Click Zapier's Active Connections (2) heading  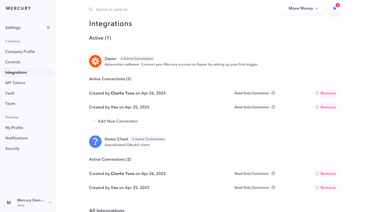(x=110, y=79)
